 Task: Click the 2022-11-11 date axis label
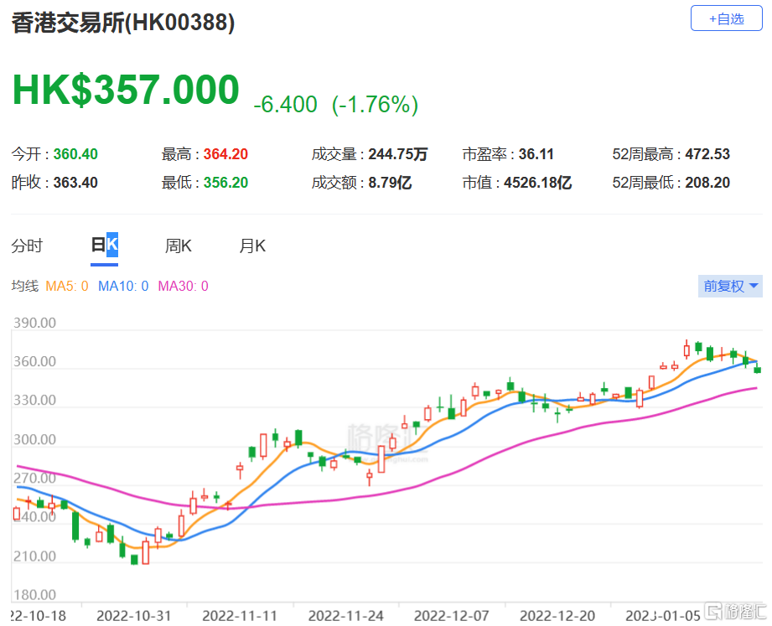click(240, 616)
